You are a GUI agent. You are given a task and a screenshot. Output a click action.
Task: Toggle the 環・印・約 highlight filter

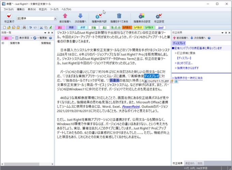click(116, 28)
